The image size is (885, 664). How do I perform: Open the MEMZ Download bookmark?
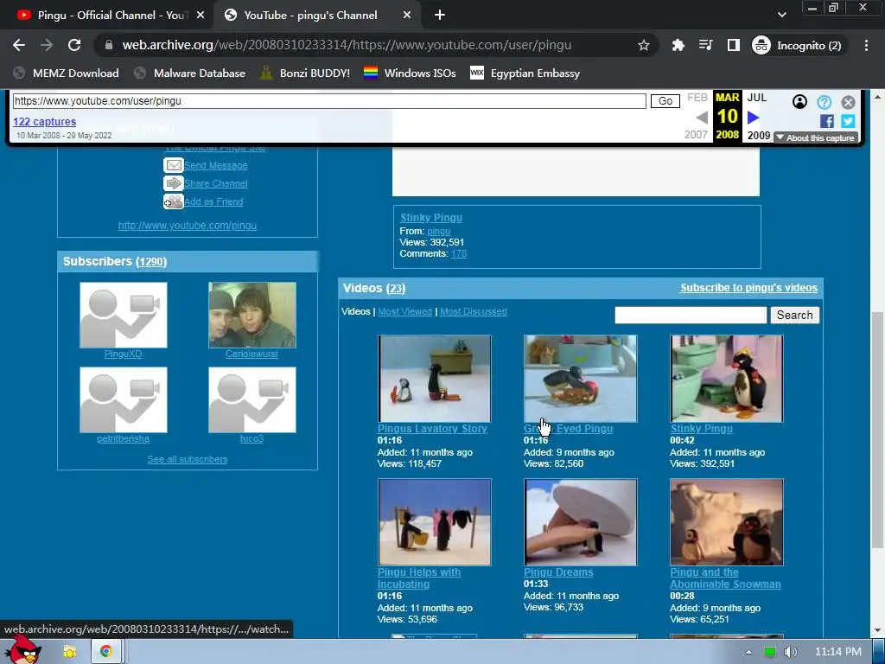(x=66, y=73)
